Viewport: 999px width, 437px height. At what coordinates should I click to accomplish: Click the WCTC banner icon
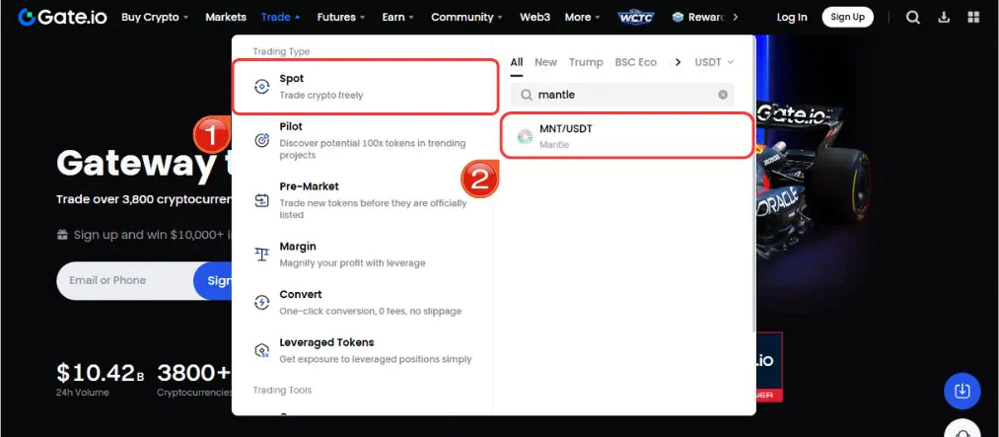click(x=636, y=17)
